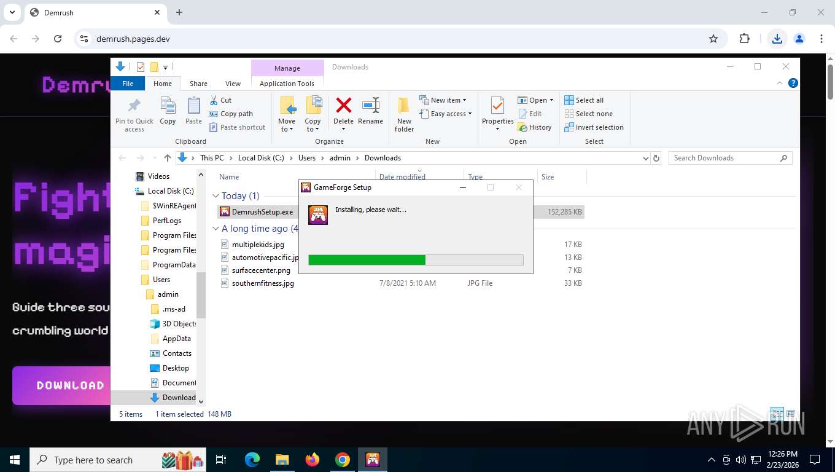Select PerfLogs folder in tree
This screenshot has width=835, height=472.
coord(167,221)
